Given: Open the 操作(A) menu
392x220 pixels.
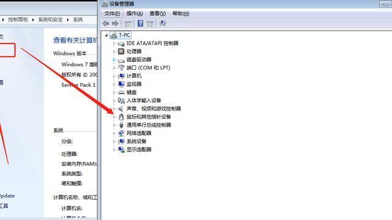Looking at the screenshot, I should click(x=135, y=13).
